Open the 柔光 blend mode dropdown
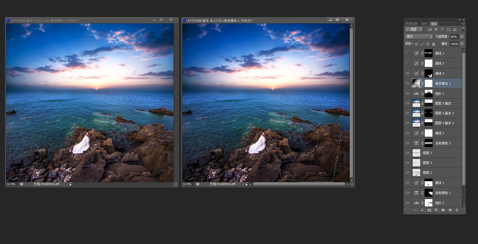The height and width of the screenshot is (244, 478). (x=419, y=37)
